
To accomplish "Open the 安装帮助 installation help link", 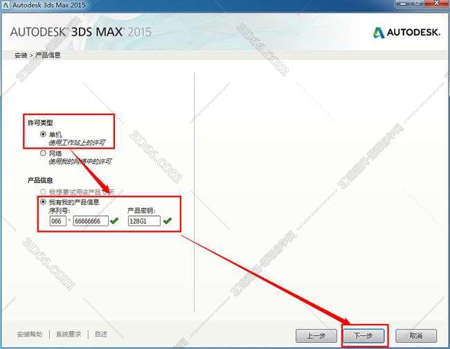I will coord(30,334).
